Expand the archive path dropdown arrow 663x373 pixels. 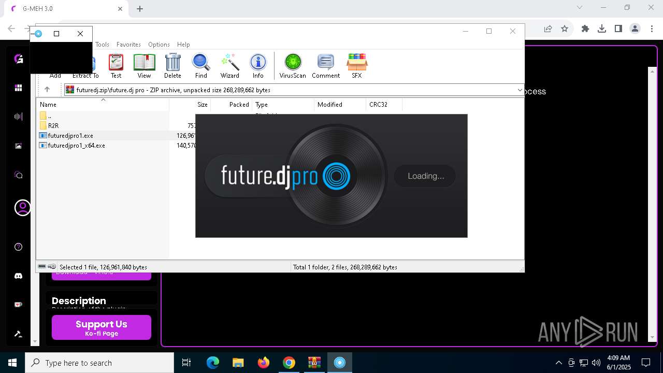[x=520, y=90]
